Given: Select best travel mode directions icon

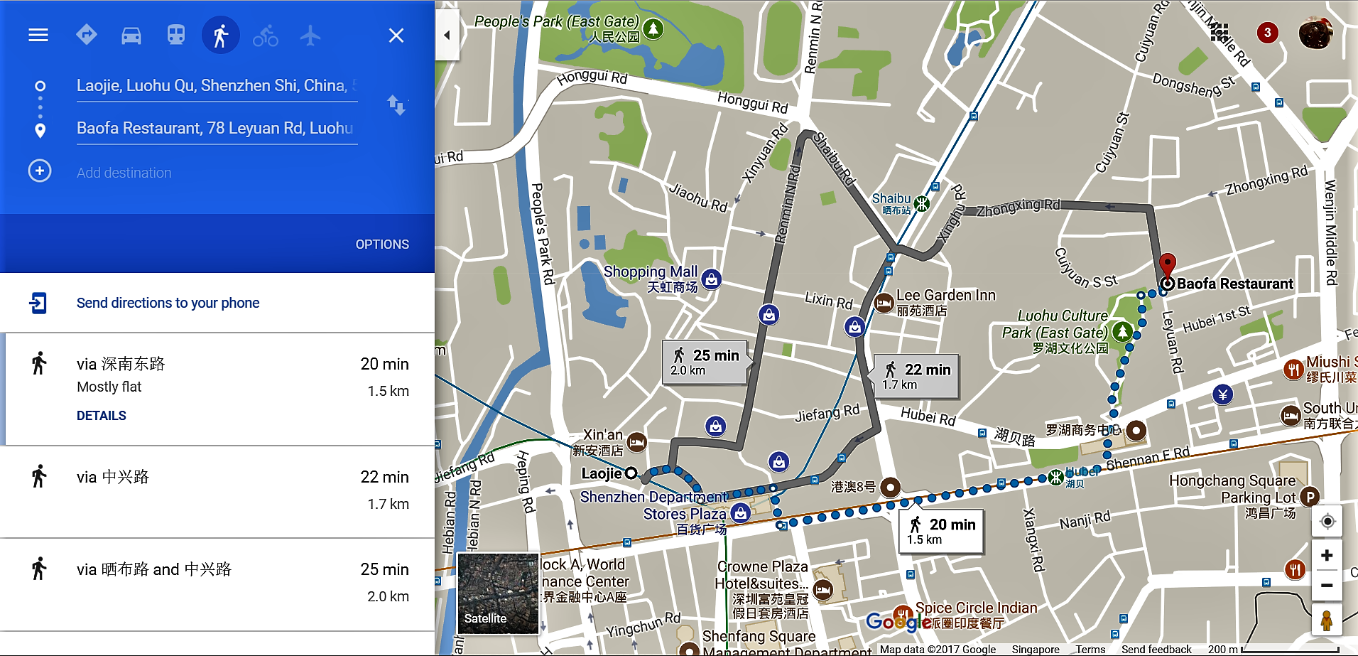Looking at the screenshot, I should (x=87, y=35).
